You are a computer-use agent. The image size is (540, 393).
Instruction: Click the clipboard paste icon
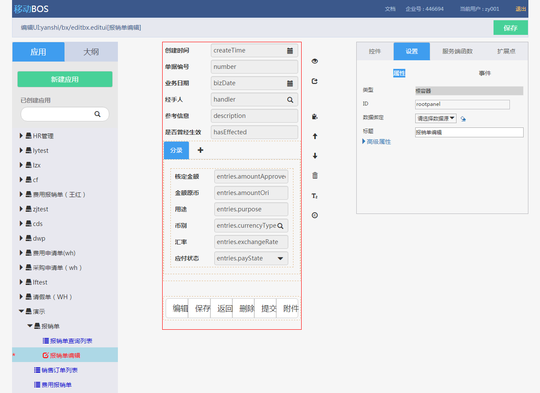point(315,116)
